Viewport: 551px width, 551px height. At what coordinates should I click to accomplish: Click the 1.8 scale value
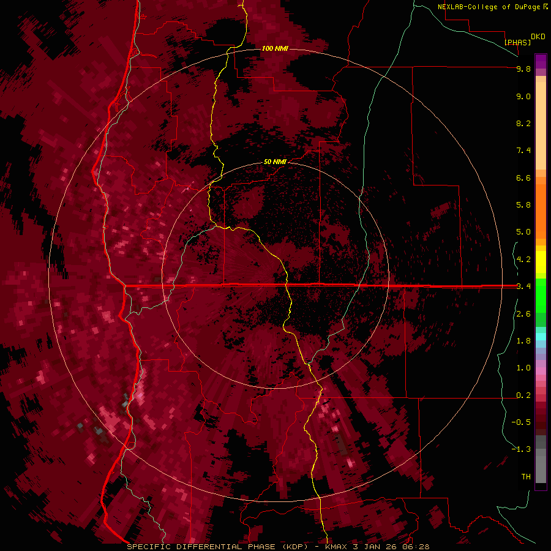pyautogui.click(x=523, y=341)
